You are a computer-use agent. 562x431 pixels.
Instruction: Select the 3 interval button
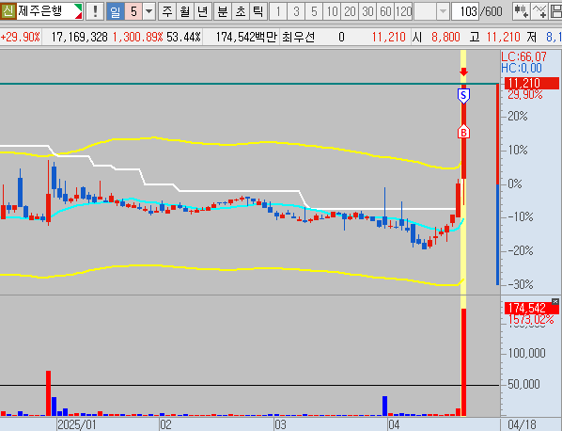pyautogui.click(x=296, y=11)
